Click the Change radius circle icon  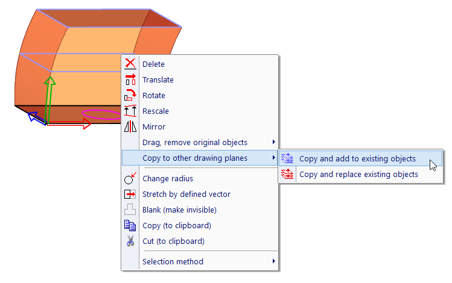click(x=130, y=179)
